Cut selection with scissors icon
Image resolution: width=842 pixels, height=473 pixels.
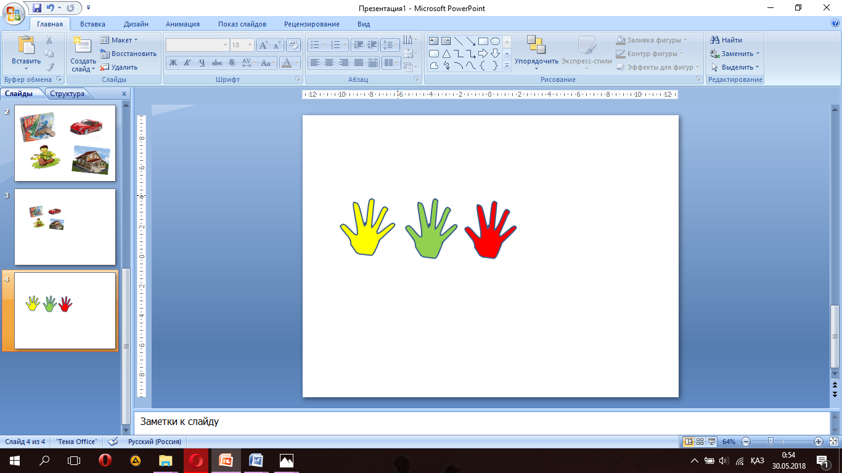coord(49,40)
